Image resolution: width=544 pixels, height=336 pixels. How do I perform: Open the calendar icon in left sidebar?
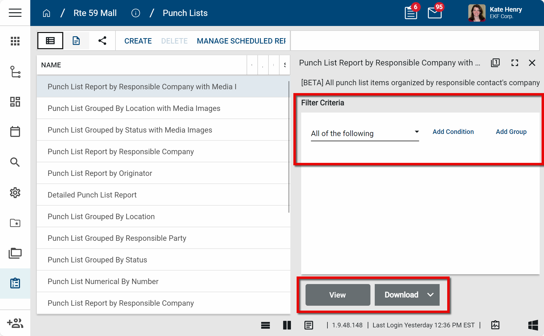coord(15,132)
